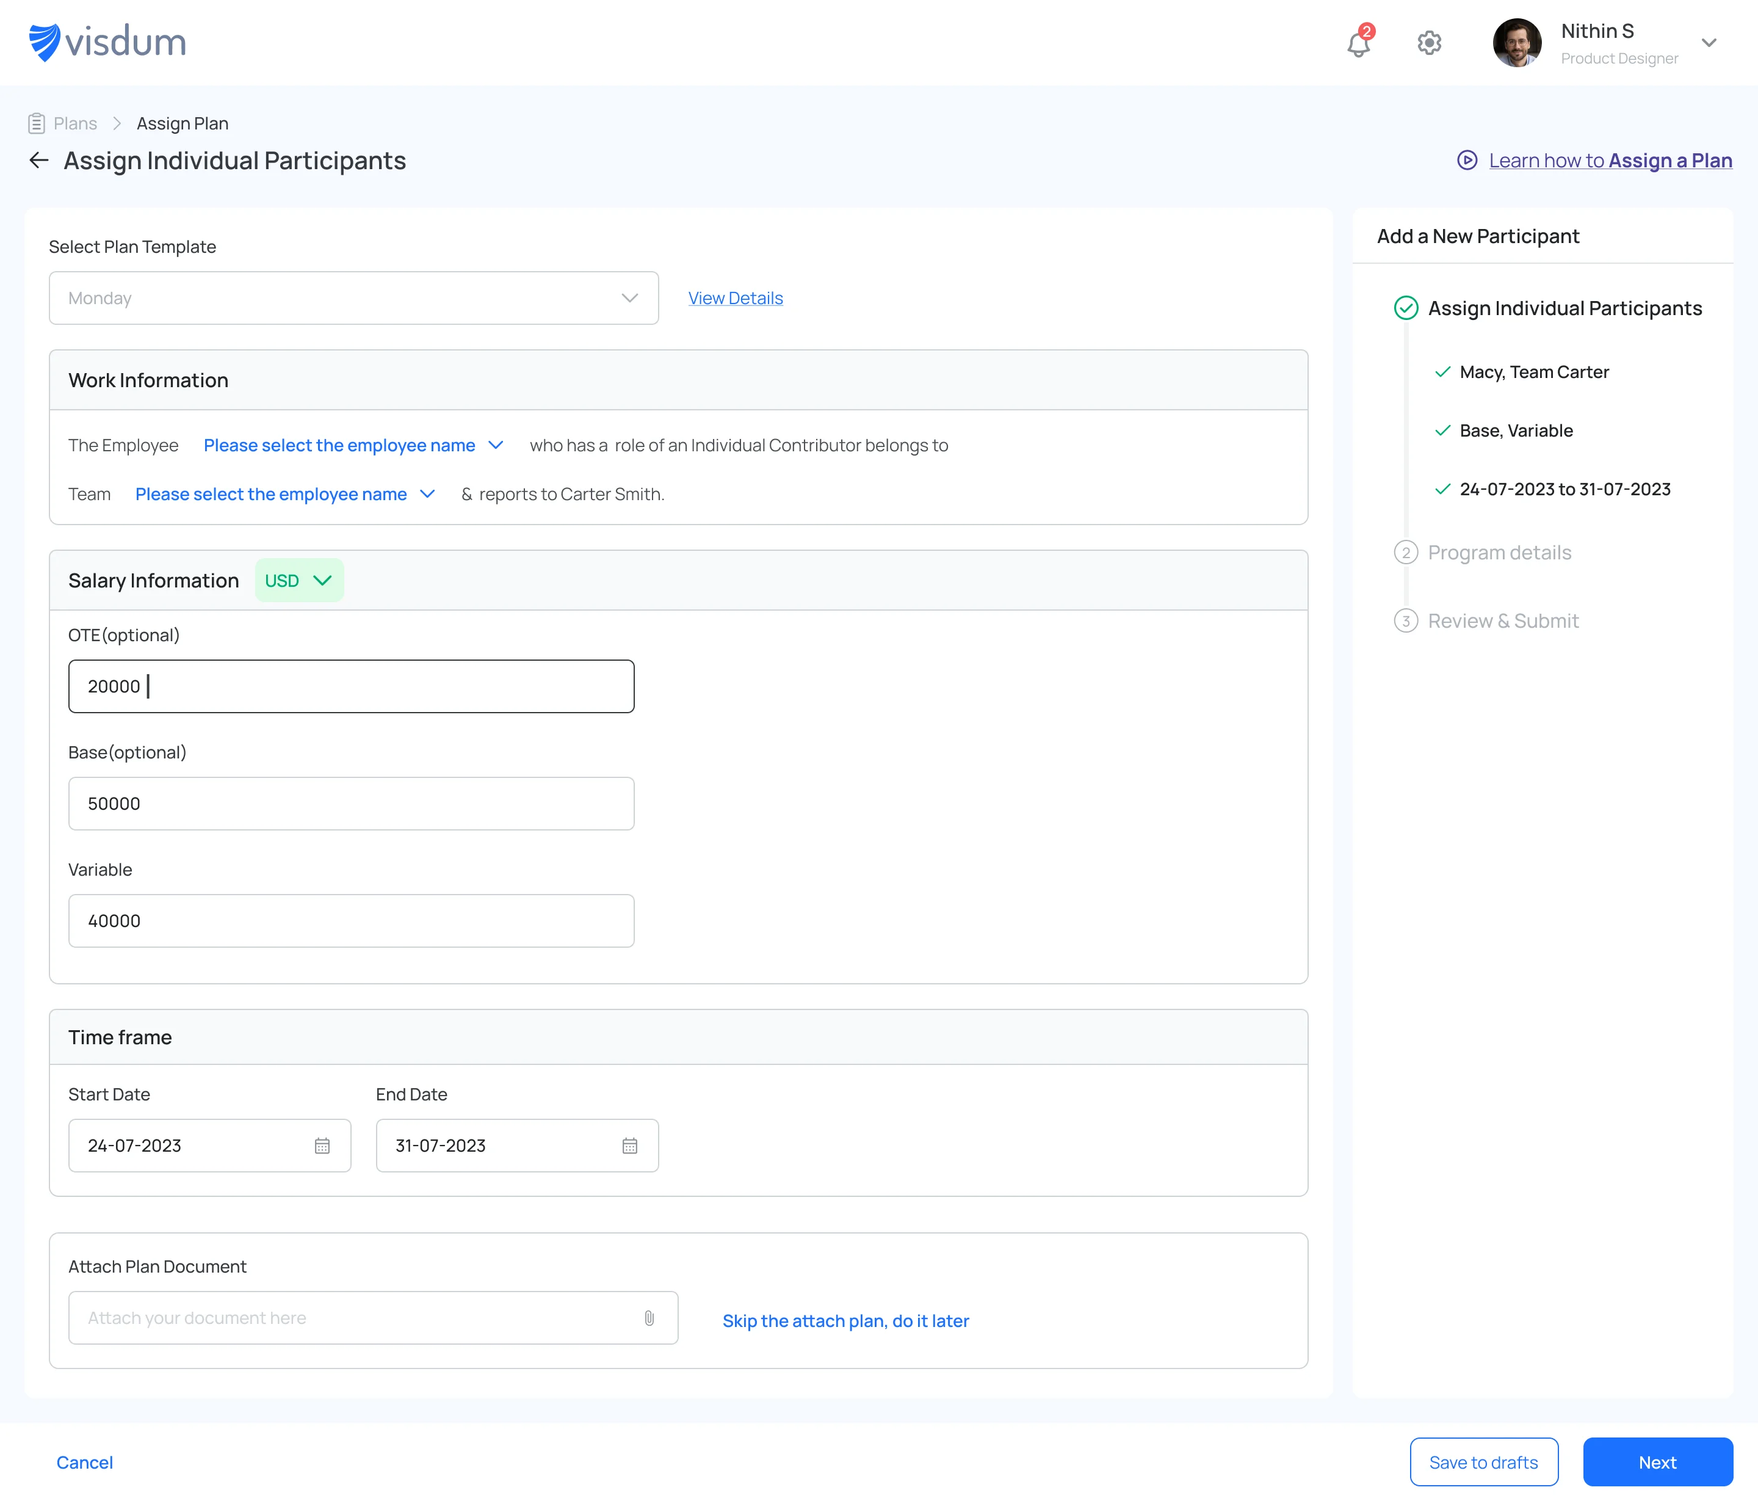
Task: Click Product Designer role label
Action: (x=1619, y=59)
